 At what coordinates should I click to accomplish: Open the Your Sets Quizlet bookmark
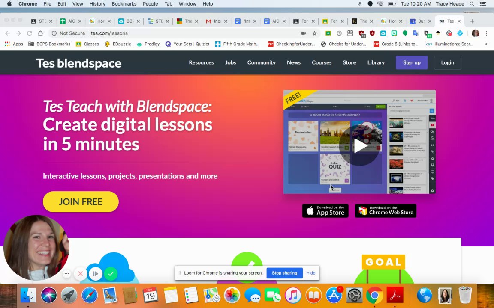tap(187, 44)
